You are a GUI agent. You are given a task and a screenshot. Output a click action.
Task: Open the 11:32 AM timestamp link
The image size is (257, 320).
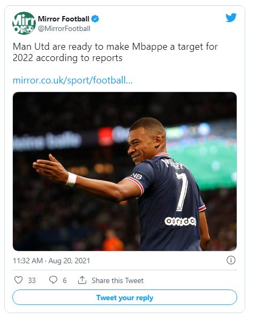click(x=28, y=261)
